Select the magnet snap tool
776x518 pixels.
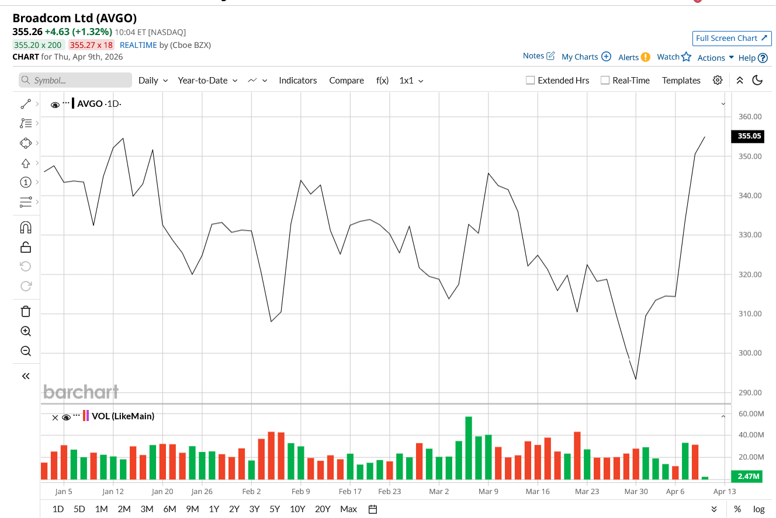pos(26,227)
